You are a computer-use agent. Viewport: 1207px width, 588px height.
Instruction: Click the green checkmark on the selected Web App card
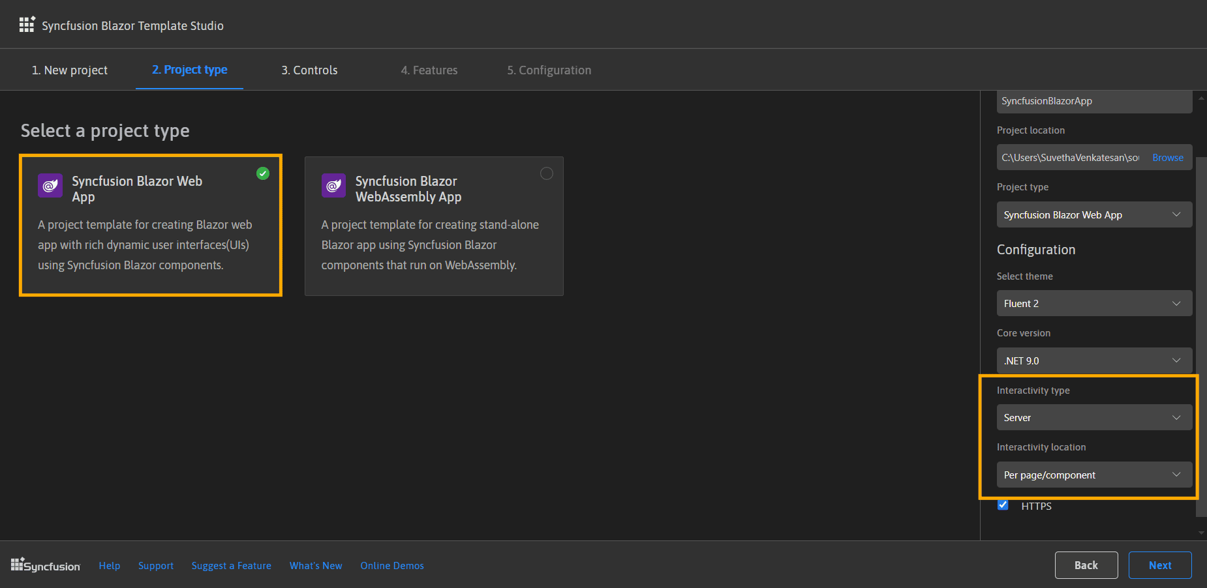click(263, 173)
